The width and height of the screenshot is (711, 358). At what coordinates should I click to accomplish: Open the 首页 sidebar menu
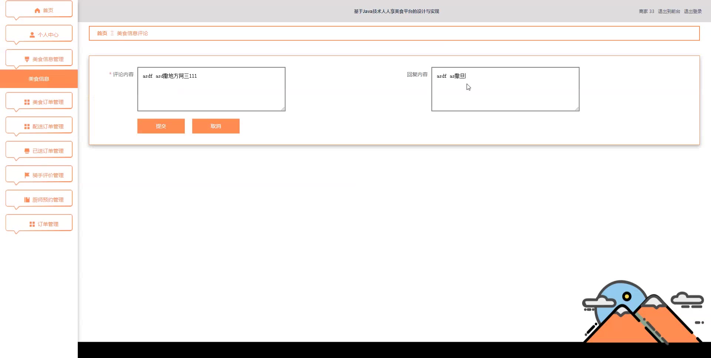click(x=39, y=9)
